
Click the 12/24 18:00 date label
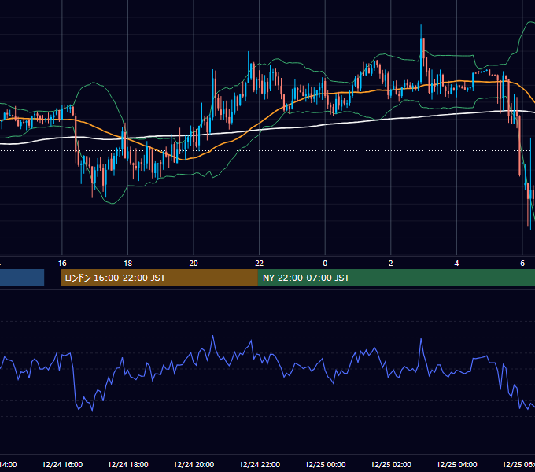click(128, 464)
